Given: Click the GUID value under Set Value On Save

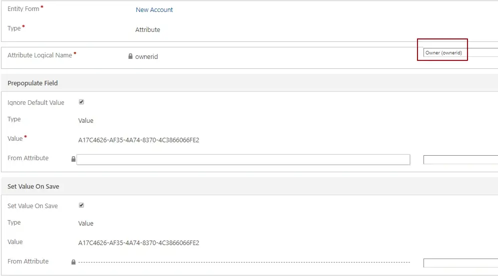Looking at the screenshot, I should [138, 243].
